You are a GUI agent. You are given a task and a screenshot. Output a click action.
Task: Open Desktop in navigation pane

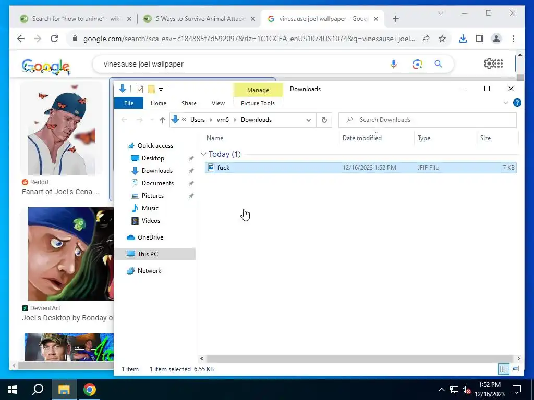[153, 158]
